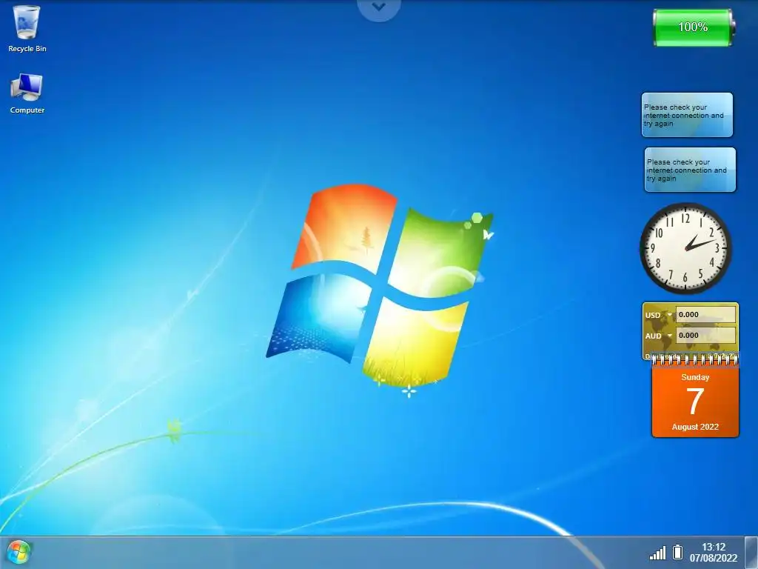
Task: Click the 100% battery meter gadget
Action: click(x=693, y=27)
